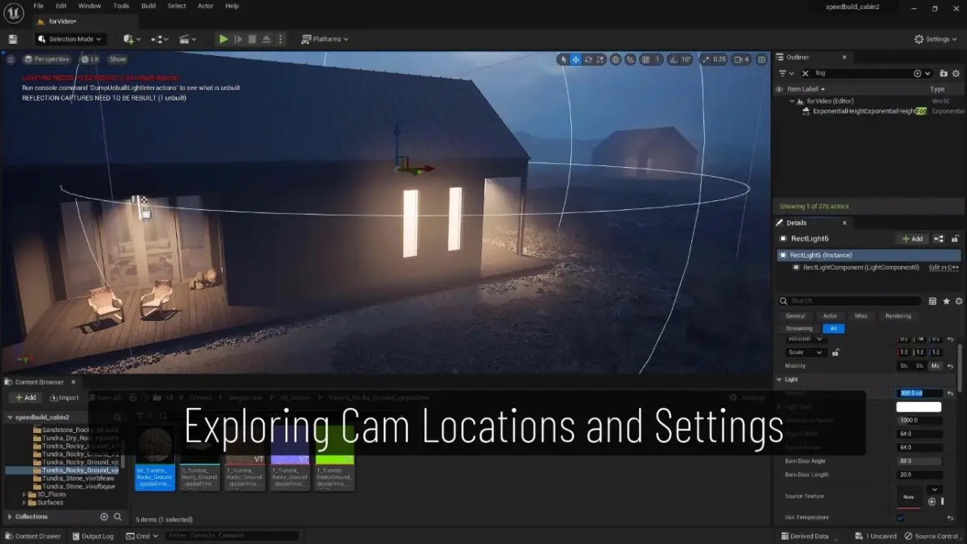Image resolution: width=967 pixels, height=544 pixels.
Task: Open the viewport options hamburger menu
Action: (11, 59)
